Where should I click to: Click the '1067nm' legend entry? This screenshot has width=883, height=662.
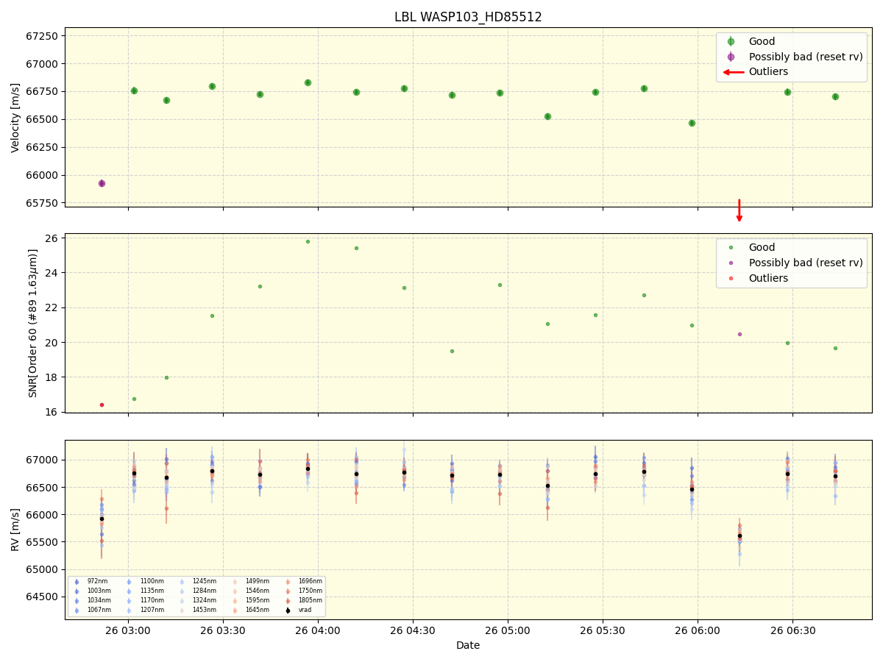click(99, 610)
